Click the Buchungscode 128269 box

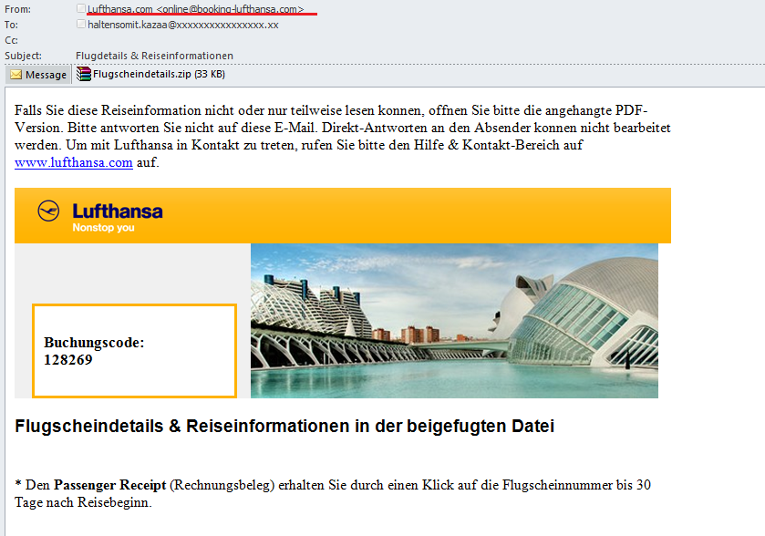click(x=135, y=351)
